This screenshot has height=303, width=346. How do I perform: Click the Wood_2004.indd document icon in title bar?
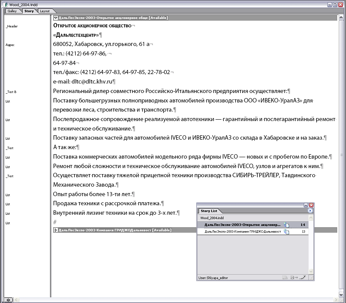coord(6,4)
